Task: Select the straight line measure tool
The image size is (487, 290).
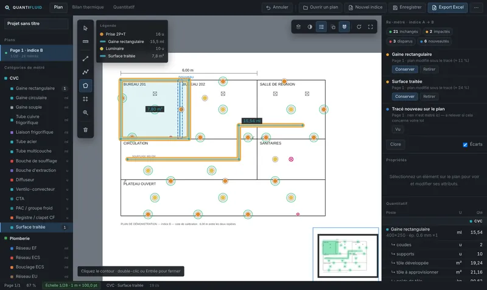Action: (85, 58)
